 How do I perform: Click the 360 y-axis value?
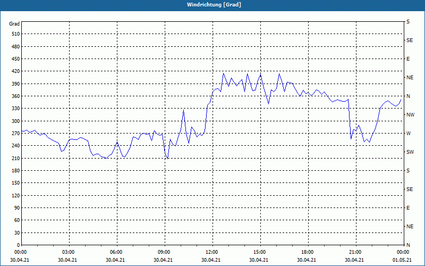click(x=16, y=96)
